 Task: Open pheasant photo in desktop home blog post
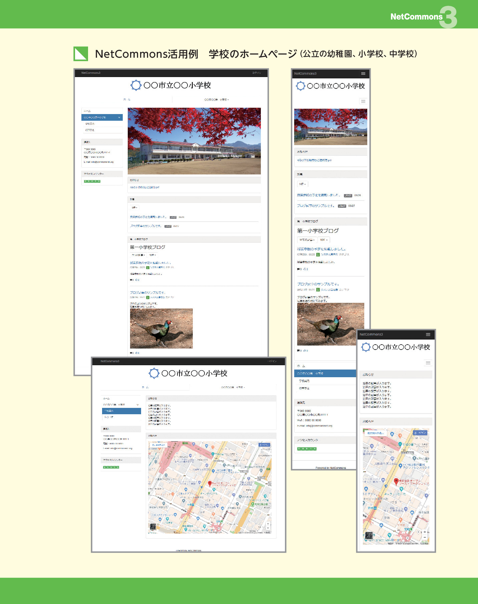tap(161, 329)
